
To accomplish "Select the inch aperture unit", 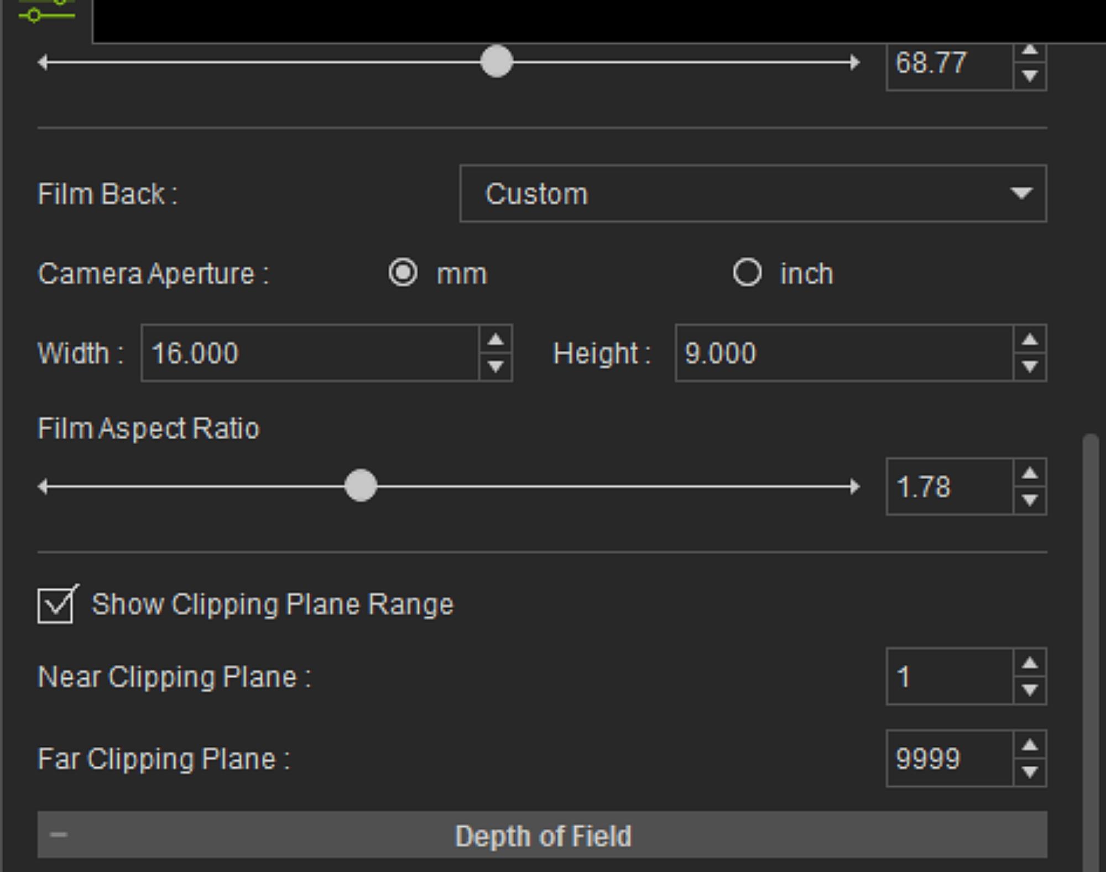I will coord(747,273).
